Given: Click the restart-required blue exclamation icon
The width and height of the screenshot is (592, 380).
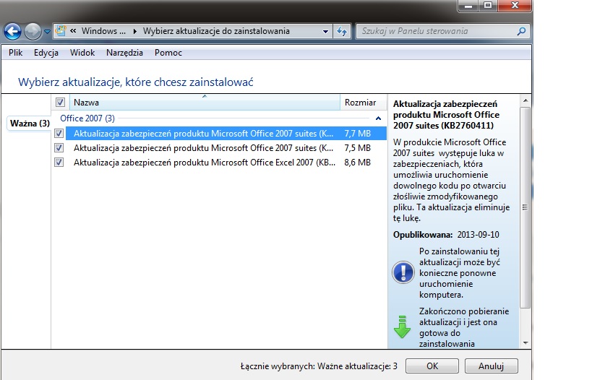Looking at the screenshot, I should coord(403,272).
